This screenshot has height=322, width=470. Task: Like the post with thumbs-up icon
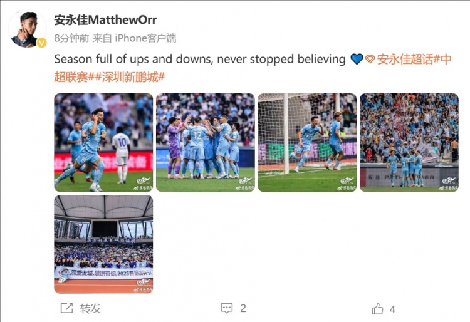click(x=377, y=308)
